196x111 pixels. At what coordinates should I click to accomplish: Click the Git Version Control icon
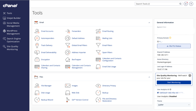tap(68, 100)
